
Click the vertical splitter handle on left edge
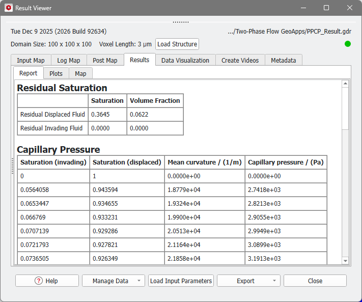[12, 167]
